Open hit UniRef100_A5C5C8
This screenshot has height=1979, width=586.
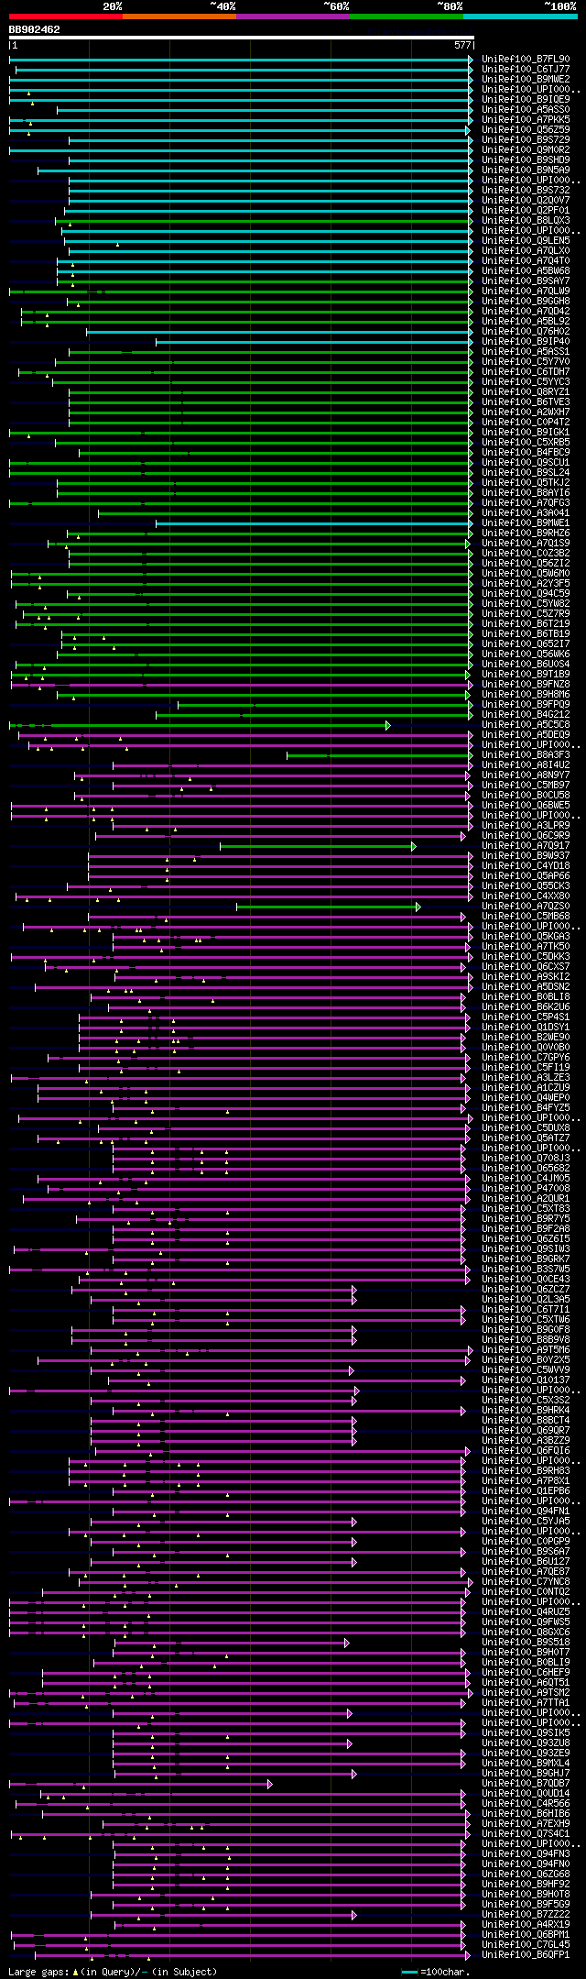point(526,724)
